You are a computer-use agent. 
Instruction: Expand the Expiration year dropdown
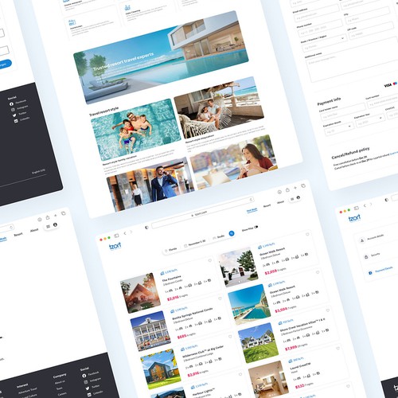369,121
